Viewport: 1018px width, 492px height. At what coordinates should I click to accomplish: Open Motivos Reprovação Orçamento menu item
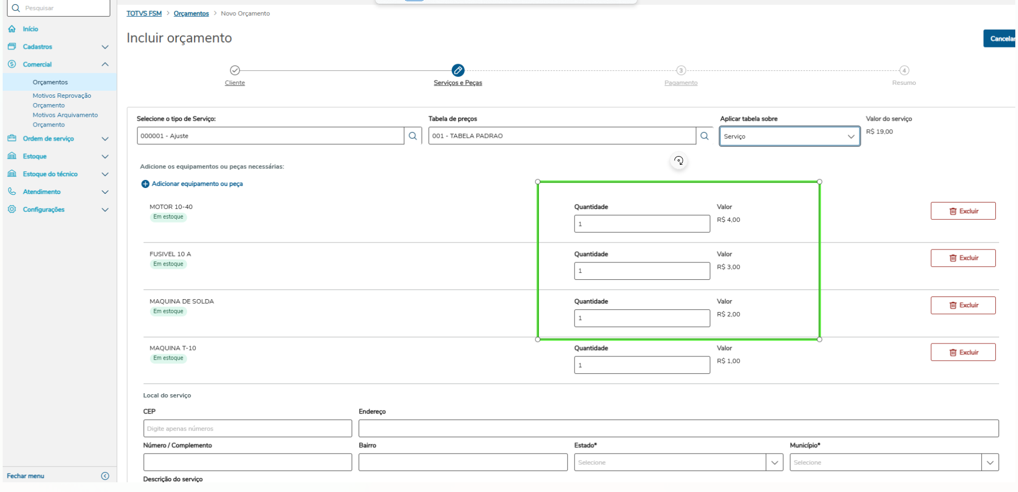[62, 100]
